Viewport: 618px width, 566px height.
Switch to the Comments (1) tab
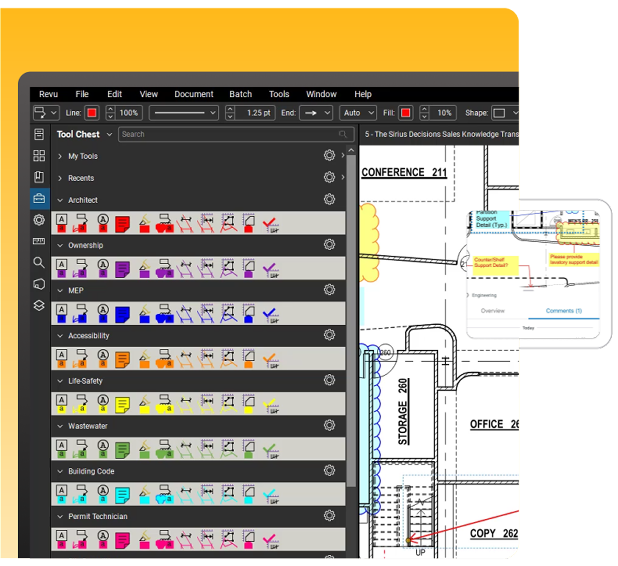(564, 311)
